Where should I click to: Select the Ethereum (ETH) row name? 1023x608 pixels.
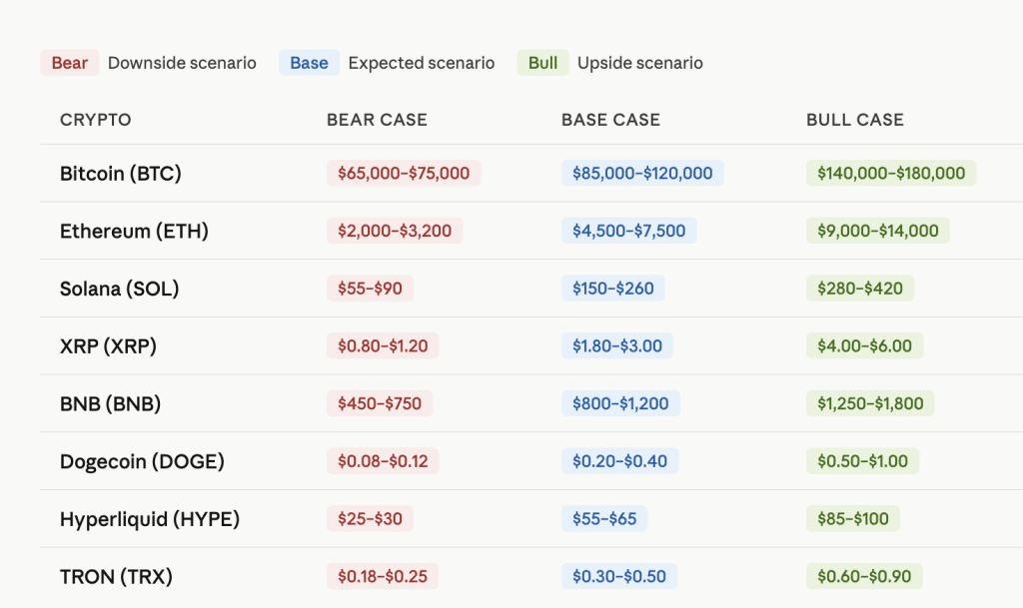135,231
